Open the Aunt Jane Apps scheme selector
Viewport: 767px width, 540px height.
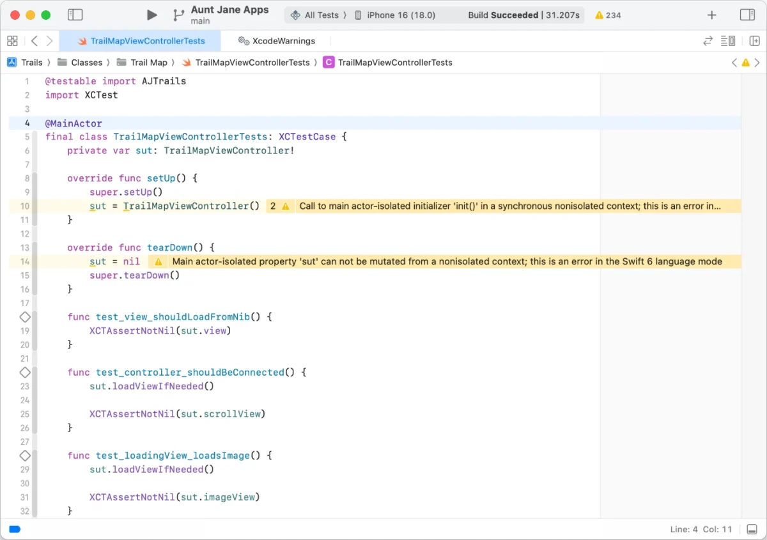pyautogui.click(x=229, y=14)
